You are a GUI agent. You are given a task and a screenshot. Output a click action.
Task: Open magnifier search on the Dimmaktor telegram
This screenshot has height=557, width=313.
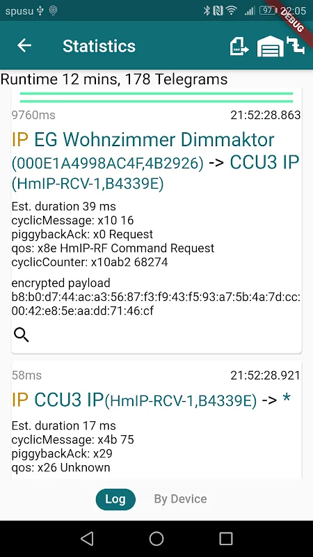point(22,335)
